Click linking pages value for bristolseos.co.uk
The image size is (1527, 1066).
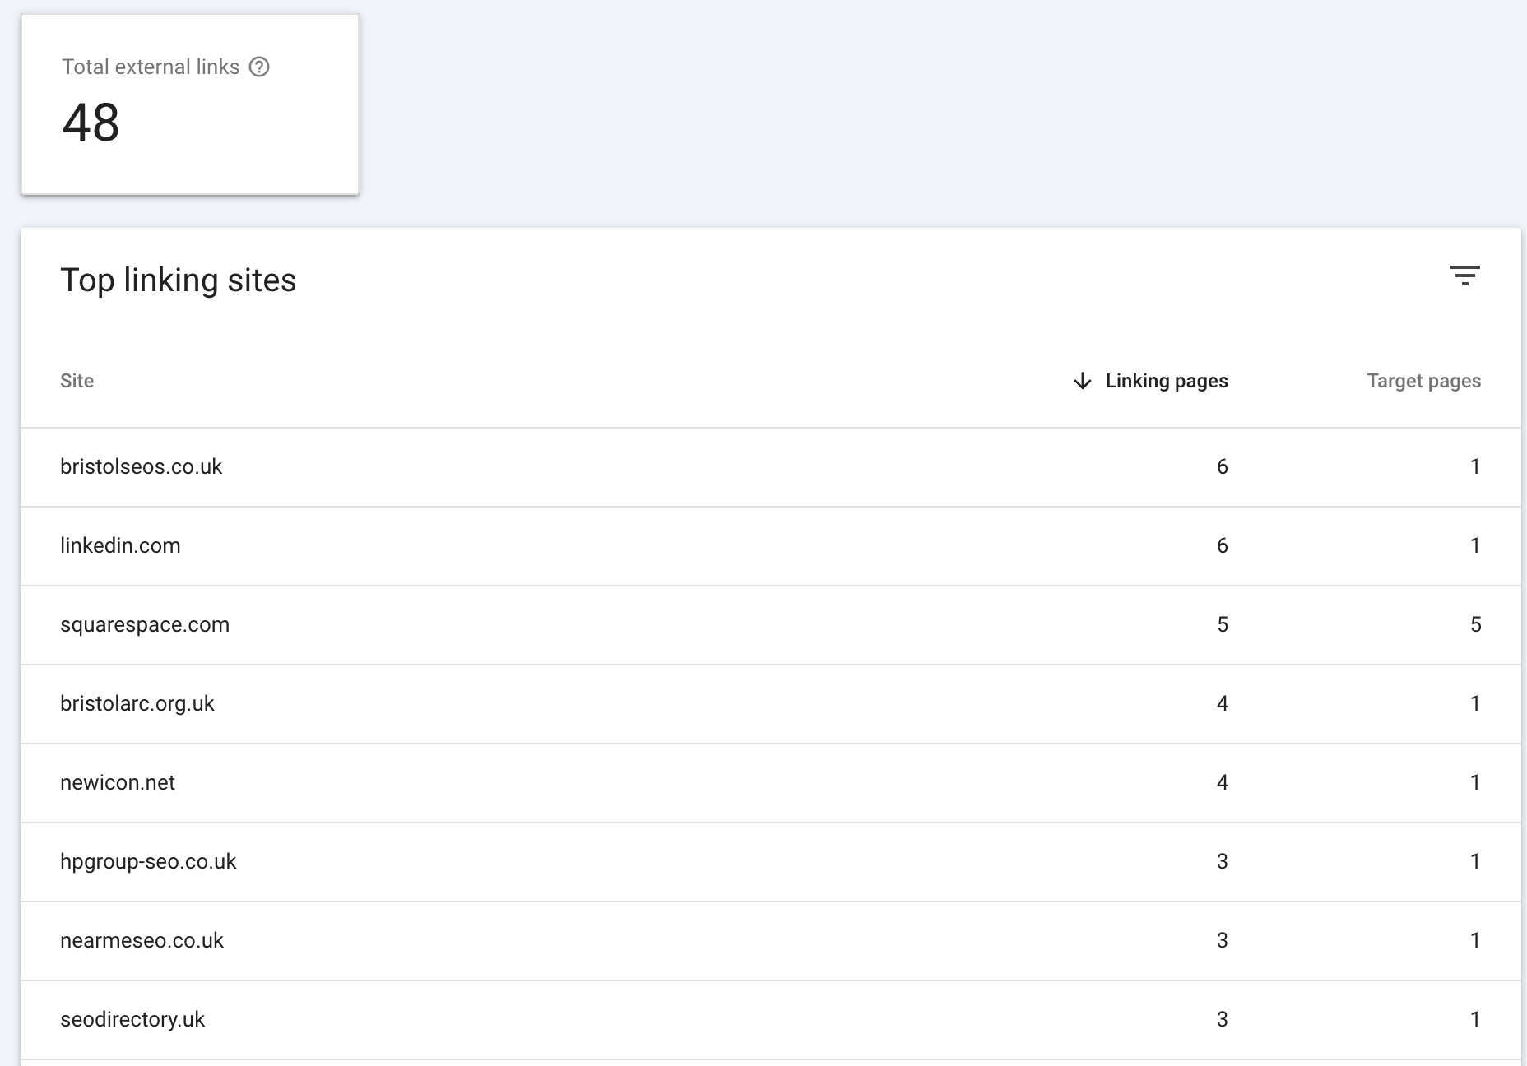tap(1222, 467)
